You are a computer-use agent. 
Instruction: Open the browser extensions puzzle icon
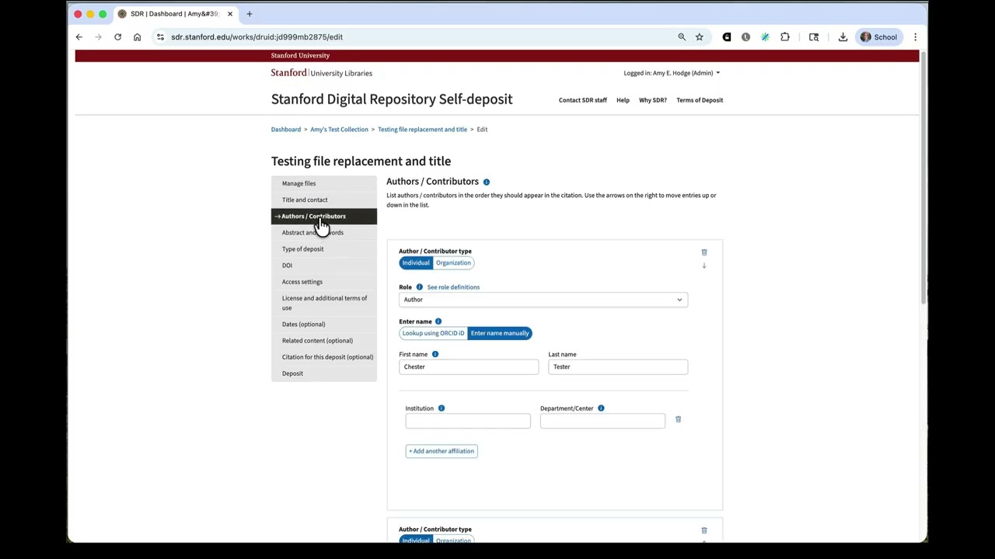point(785,37)
